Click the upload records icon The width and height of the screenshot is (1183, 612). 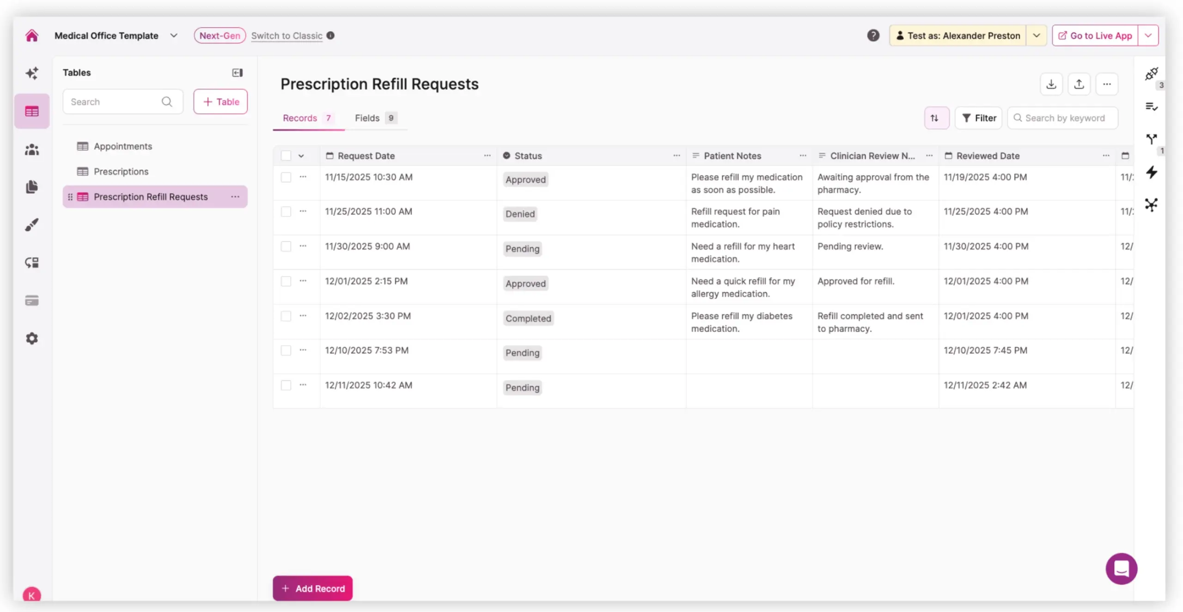click(1079, 84)
